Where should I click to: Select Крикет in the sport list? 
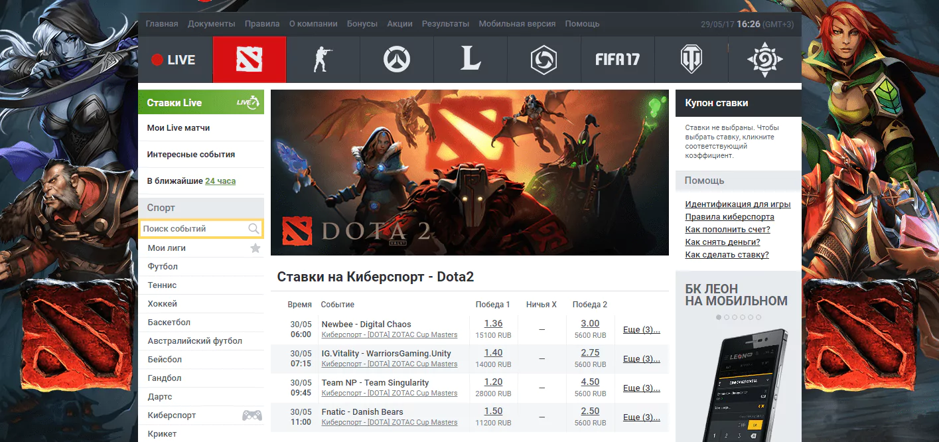pos(163,433)
